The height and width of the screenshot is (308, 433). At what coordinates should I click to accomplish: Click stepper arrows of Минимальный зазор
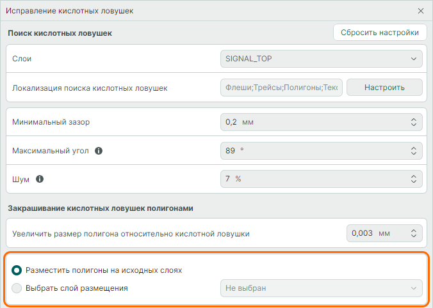click(413, 122)
